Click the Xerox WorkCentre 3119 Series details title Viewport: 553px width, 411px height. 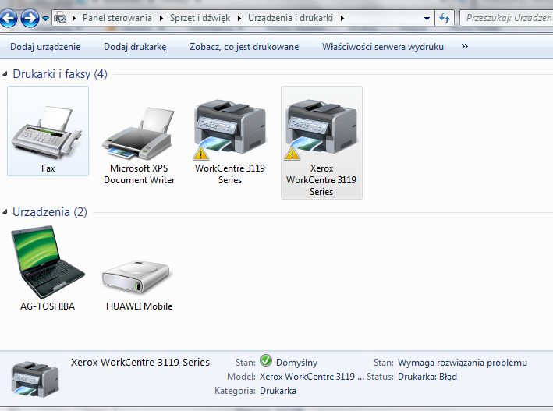point(140,363)
